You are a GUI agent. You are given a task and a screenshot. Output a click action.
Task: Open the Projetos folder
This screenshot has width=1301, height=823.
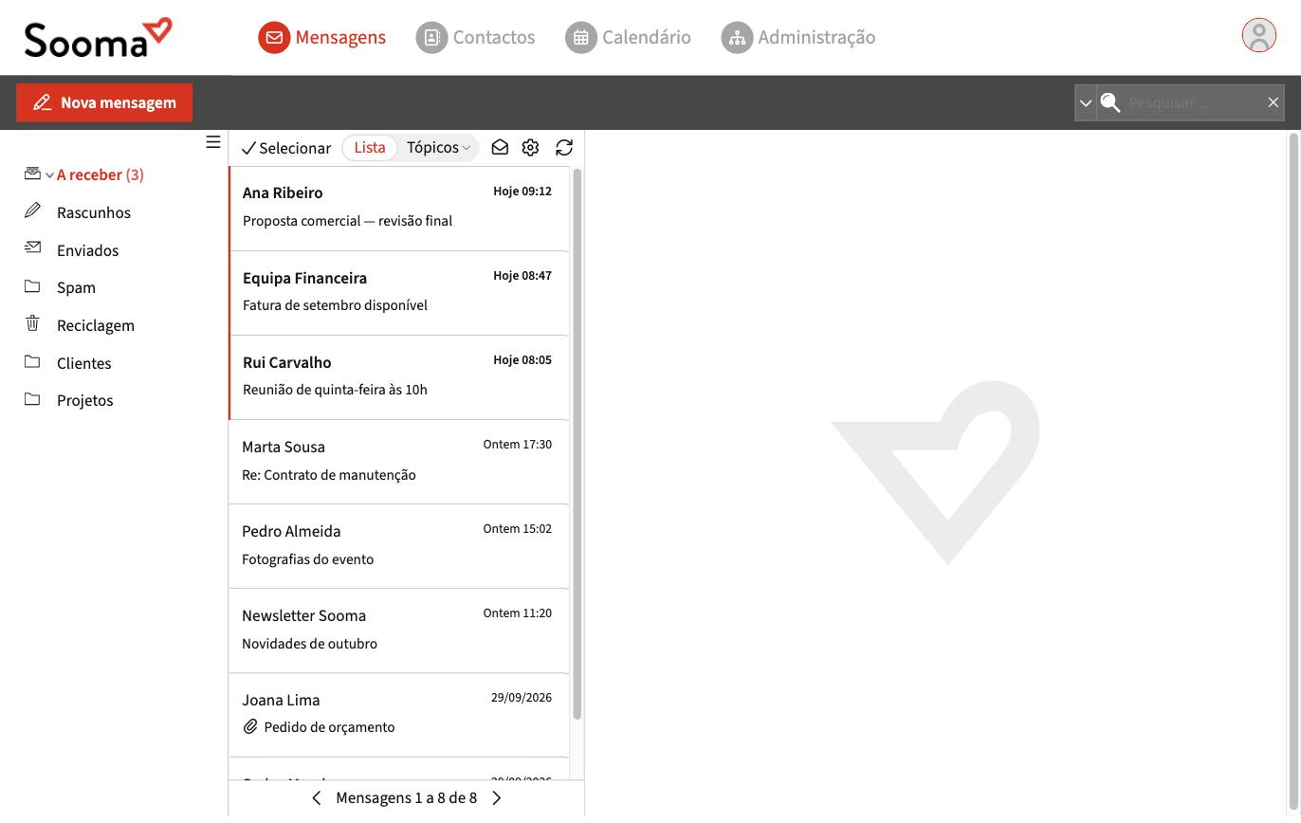click(x=85, y=400)
